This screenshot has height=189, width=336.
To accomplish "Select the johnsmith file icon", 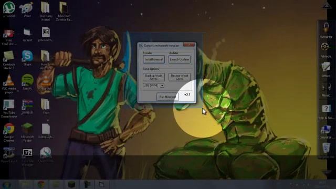I will pyautogui.click(x=46, y=34).
